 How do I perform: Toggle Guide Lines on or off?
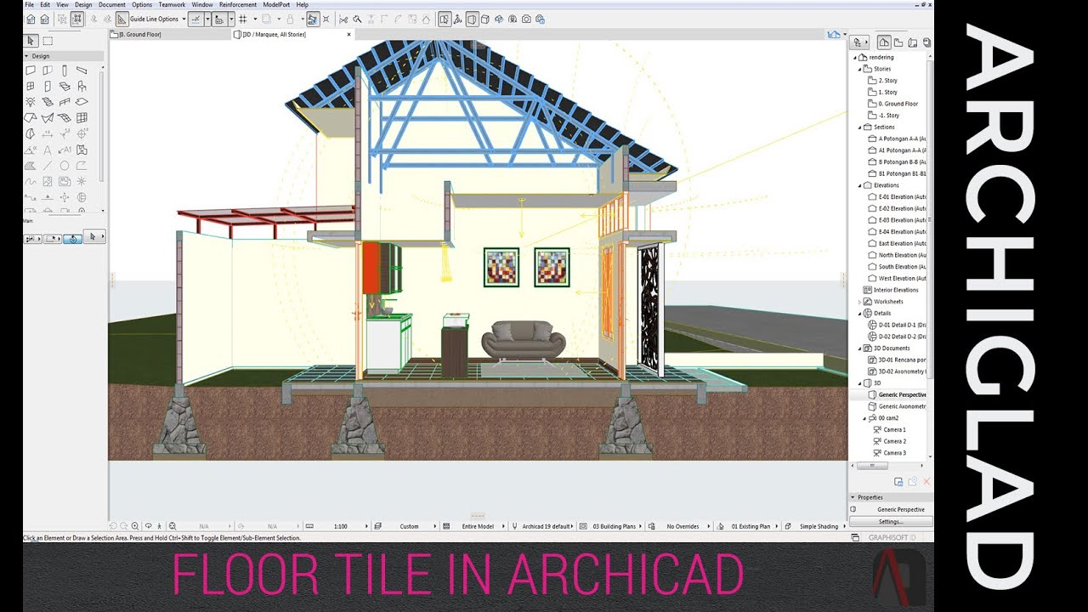pos(122,19)
